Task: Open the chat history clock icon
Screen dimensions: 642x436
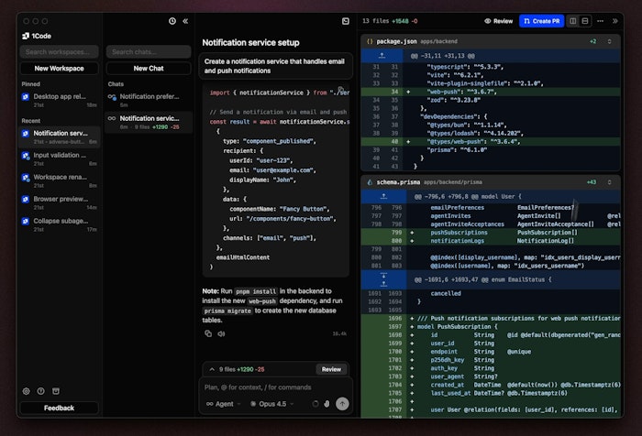Action: pyautogui.click(x=172, y=21)
